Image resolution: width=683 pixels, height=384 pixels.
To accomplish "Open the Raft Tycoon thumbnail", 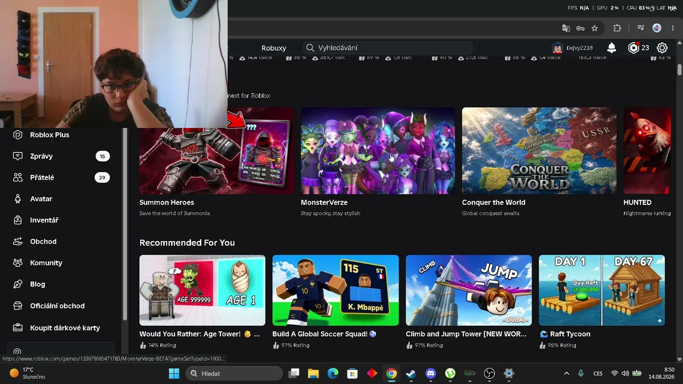I will coord(602,290).
